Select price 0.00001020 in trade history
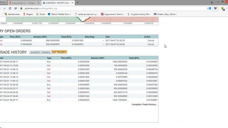Screen dimensions: 228x128 point(84,96)
